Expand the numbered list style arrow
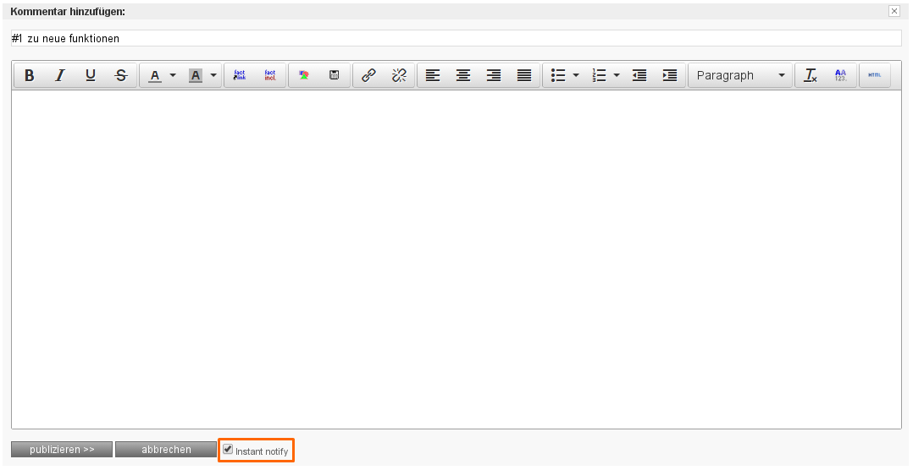This screenshot has width=913, height=470. [617, 75]
